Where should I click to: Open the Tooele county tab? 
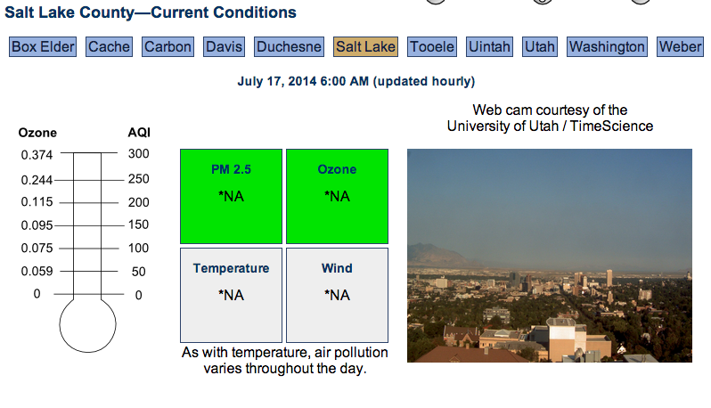(x=431, y=46)
